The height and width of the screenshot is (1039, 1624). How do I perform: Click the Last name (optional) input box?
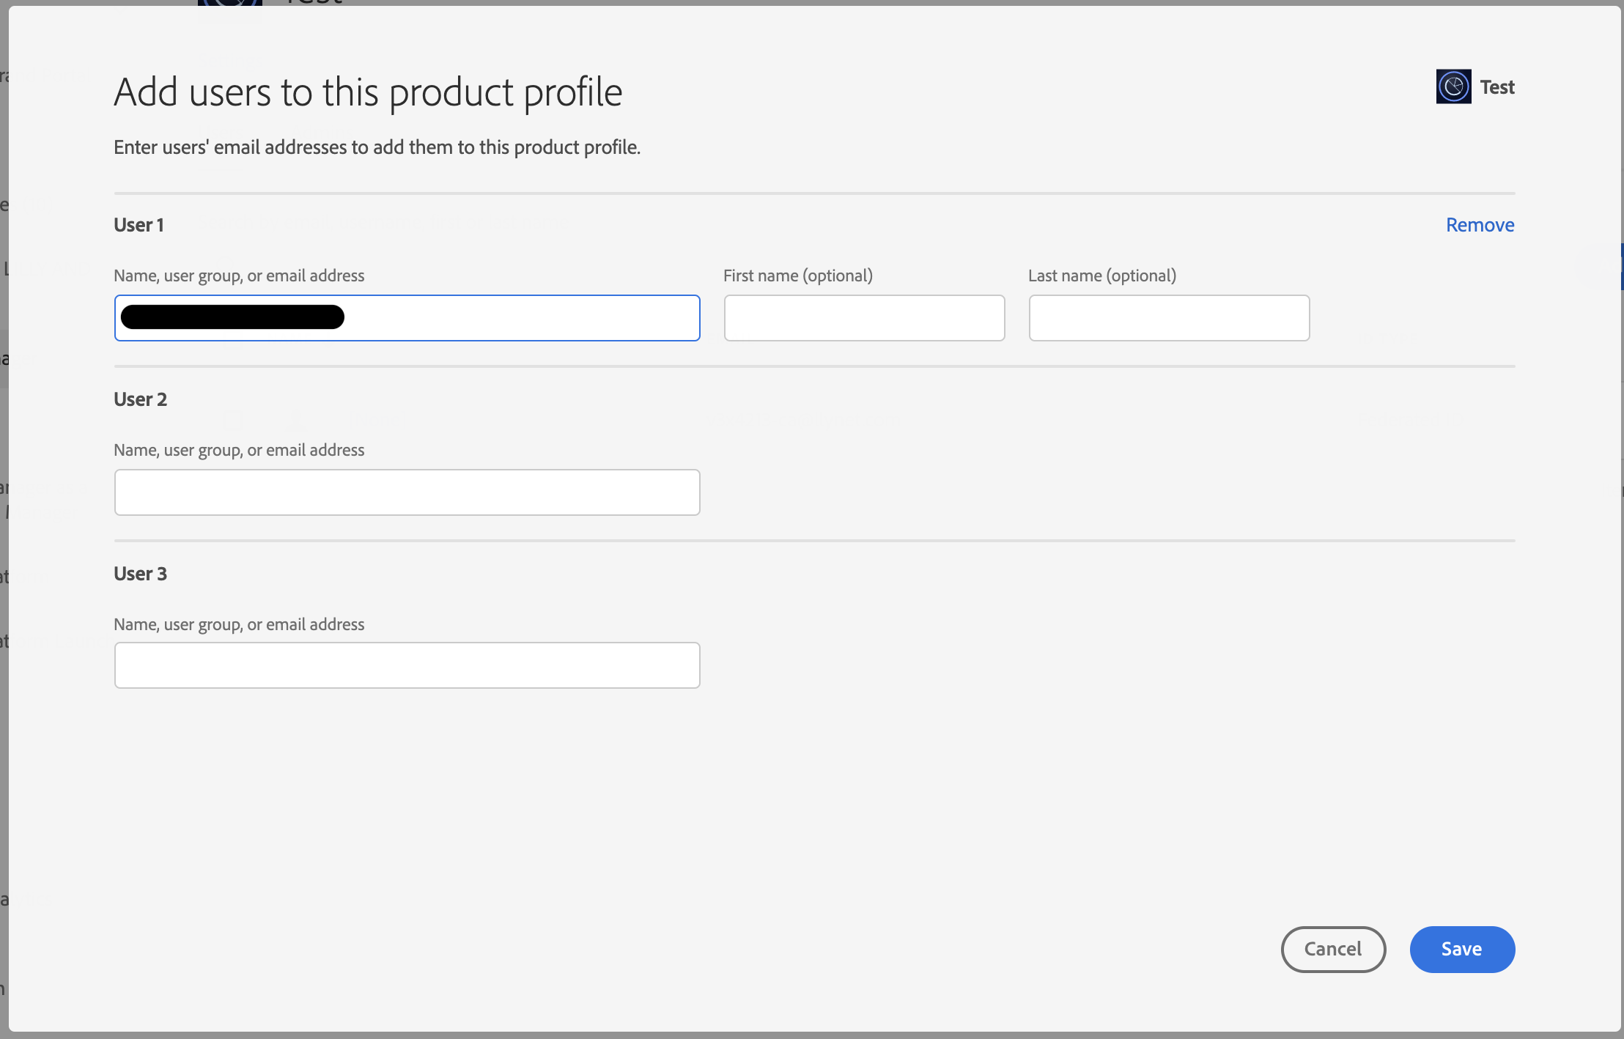(x=1169, y=318)
